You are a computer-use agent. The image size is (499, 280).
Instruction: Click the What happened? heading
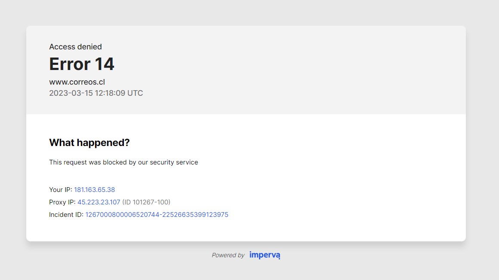(89, 143)
